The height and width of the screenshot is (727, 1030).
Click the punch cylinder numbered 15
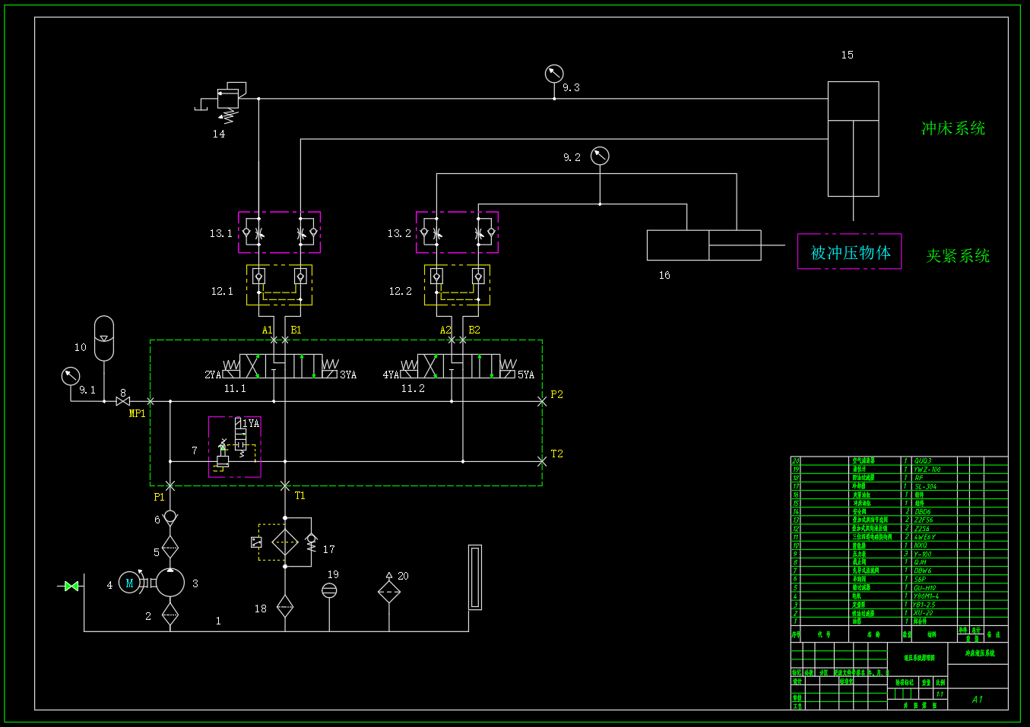click(853, 139)
